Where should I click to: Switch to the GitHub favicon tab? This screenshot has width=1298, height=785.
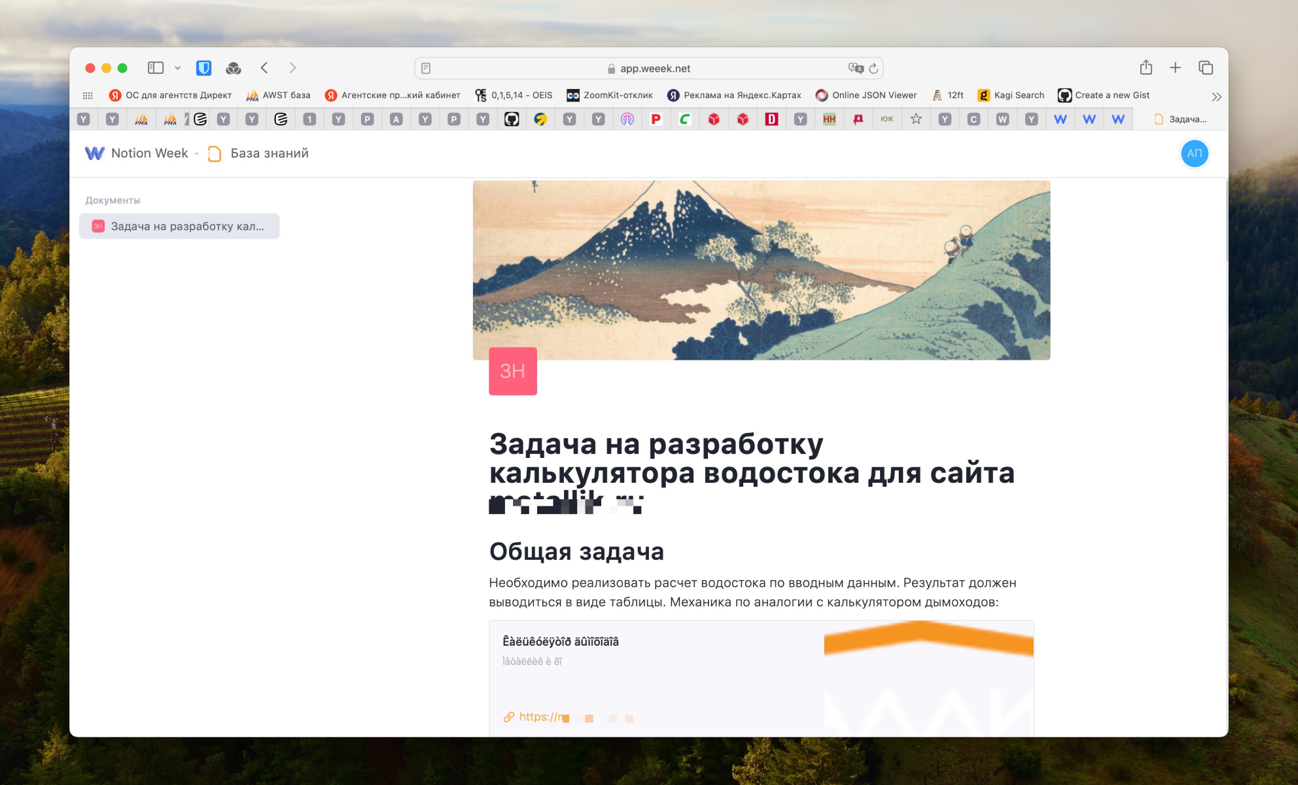(x=512, y=118)
